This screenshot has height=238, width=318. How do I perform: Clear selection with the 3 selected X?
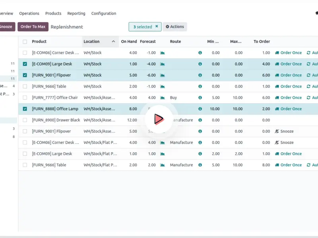click(157, 27)
